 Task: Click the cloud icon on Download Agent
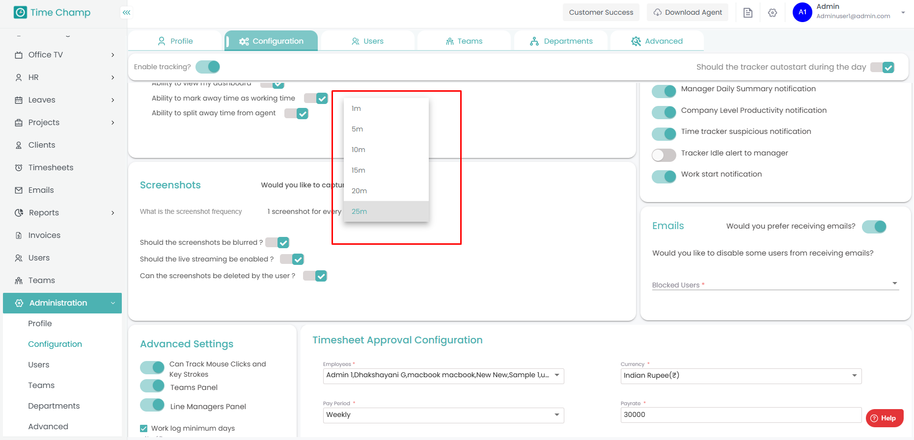coord(658,12)
